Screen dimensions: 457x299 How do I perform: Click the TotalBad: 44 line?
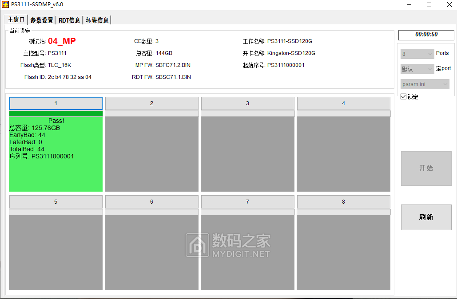27,149
